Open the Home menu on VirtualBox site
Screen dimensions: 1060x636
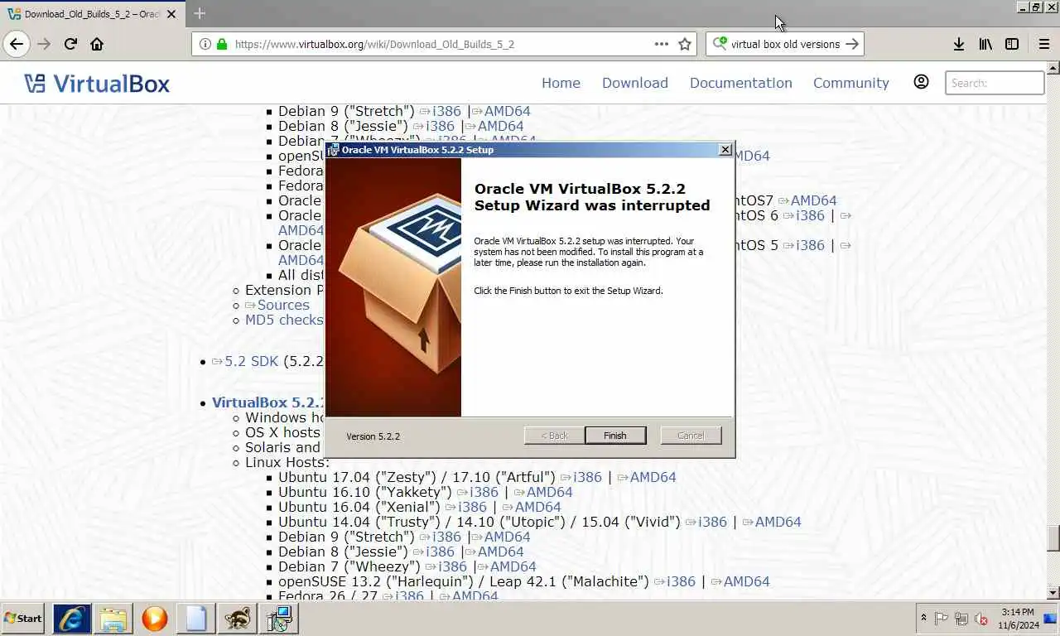tap(561, 83)
